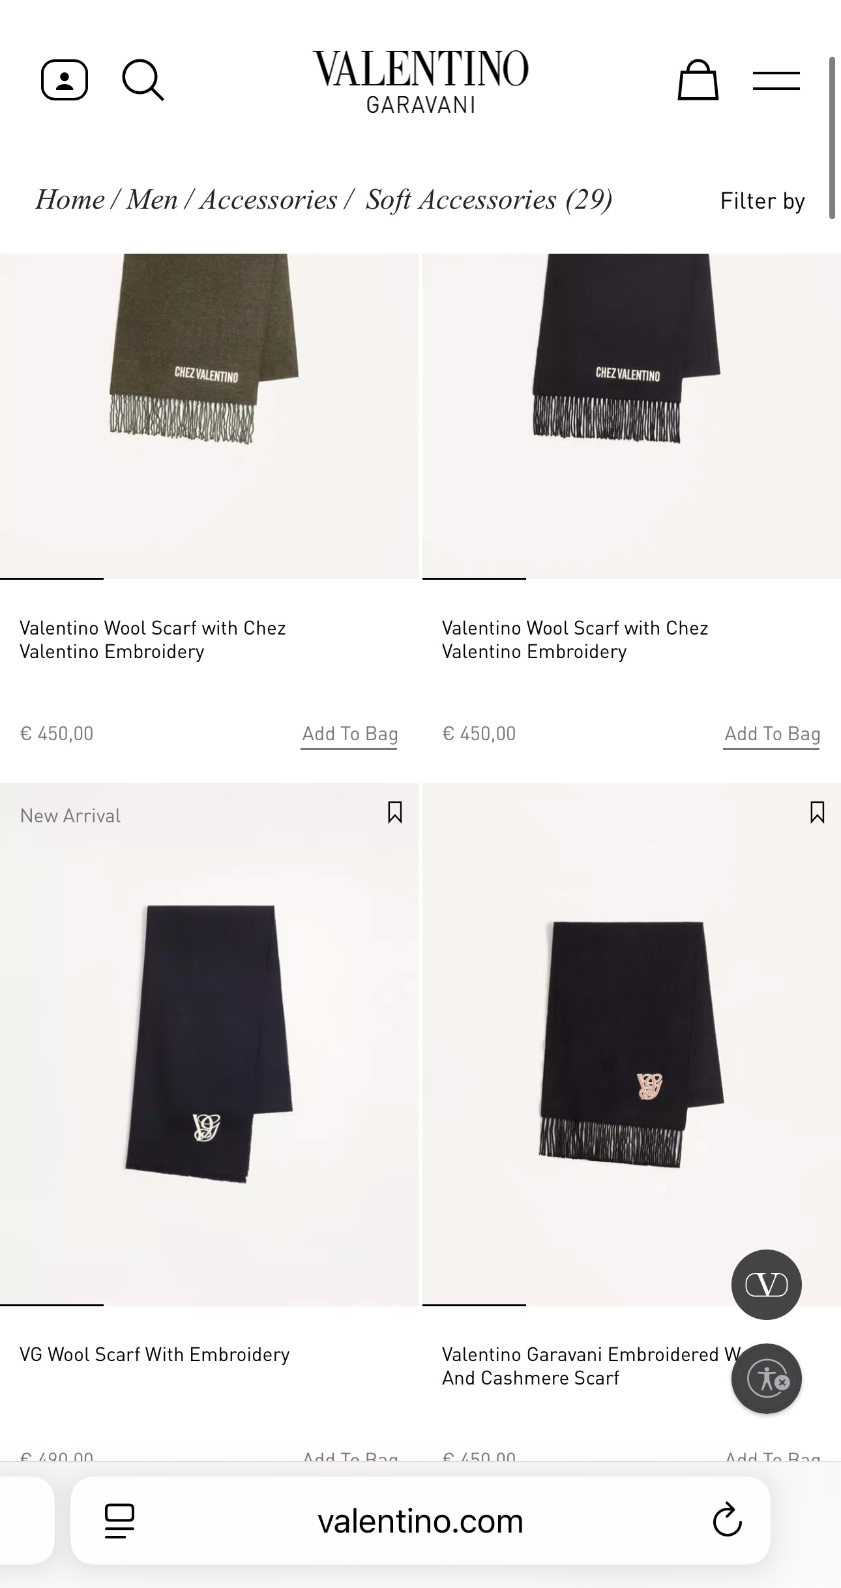This screenshot has height=1588, width=841.
Task: Tap the VLogo floating chat button
Action: click(766, 1284)
